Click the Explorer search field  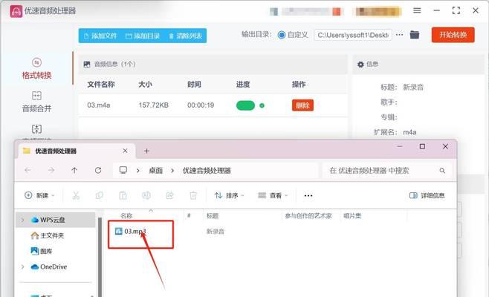[386, 171]
